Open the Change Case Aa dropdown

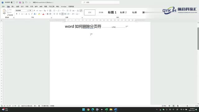(x=41, y=11)
